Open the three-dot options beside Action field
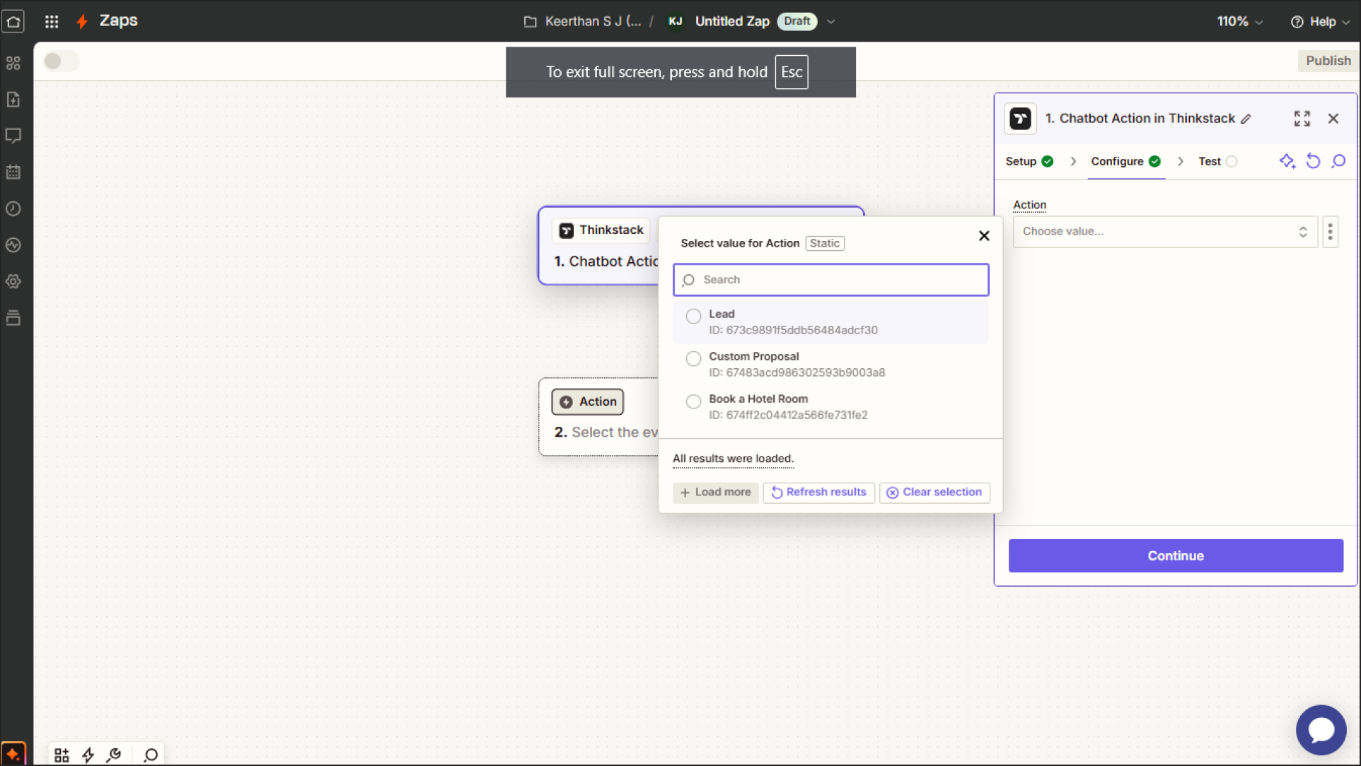The image size is (1361, 766). point(1330,232)
